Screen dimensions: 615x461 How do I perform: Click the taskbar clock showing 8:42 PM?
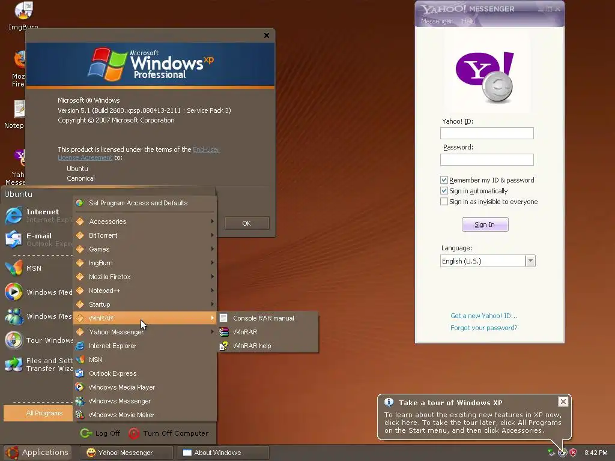coord(596,453)
